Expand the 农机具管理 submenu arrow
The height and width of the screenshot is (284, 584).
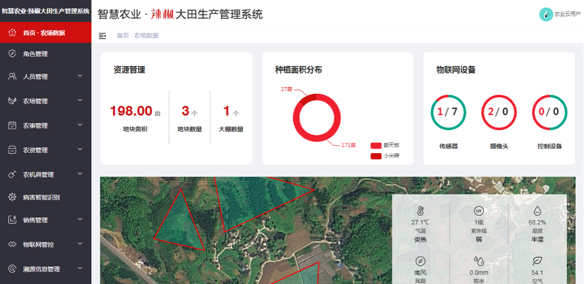click(80, 174)
